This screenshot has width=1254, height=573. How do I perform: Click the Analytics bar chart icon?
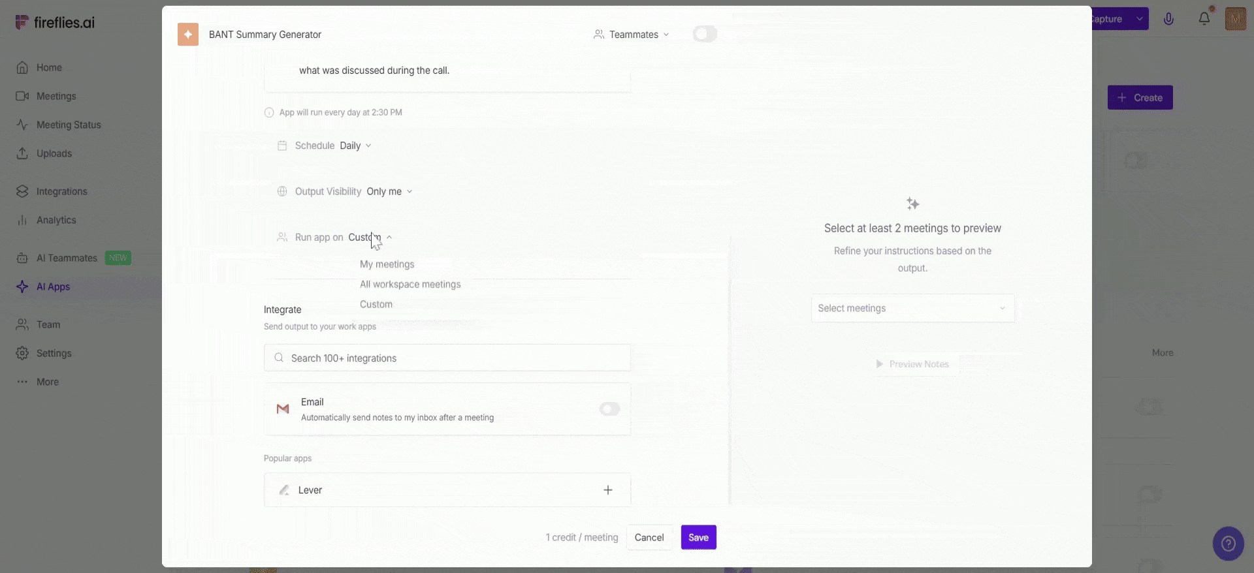(22, 220)
